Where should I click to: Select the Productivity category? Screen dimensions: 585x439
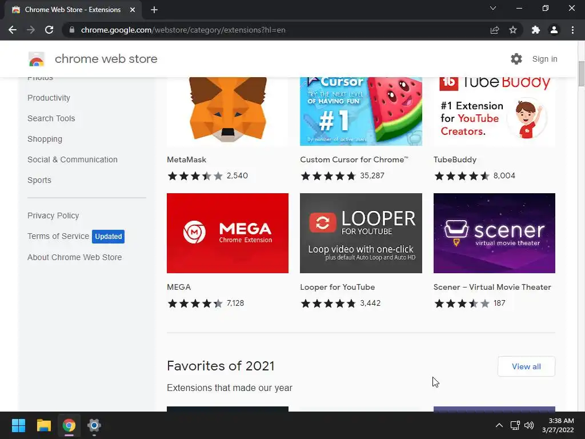click(x=49, y=98)
